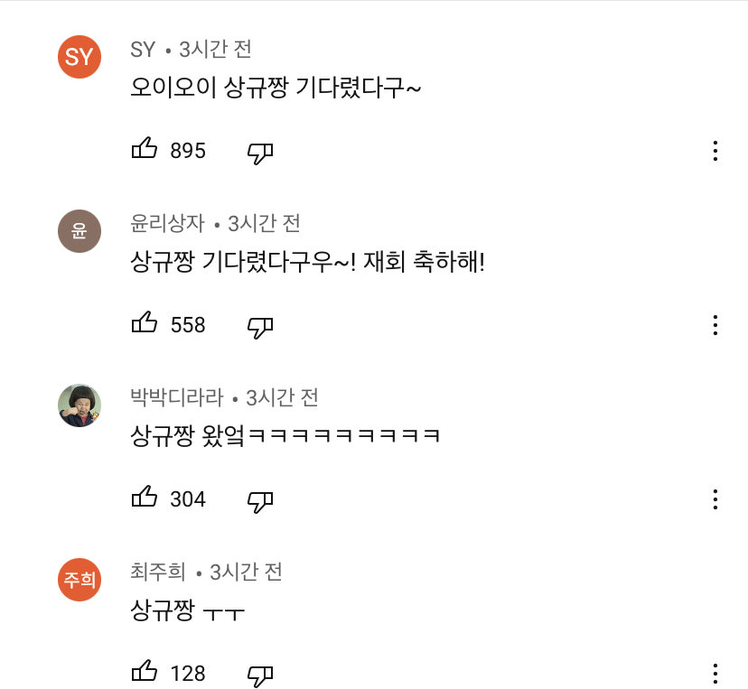748x689 pixels.
Task: Click 박박디라라's photo profile avatar
Action: point(79,405)
